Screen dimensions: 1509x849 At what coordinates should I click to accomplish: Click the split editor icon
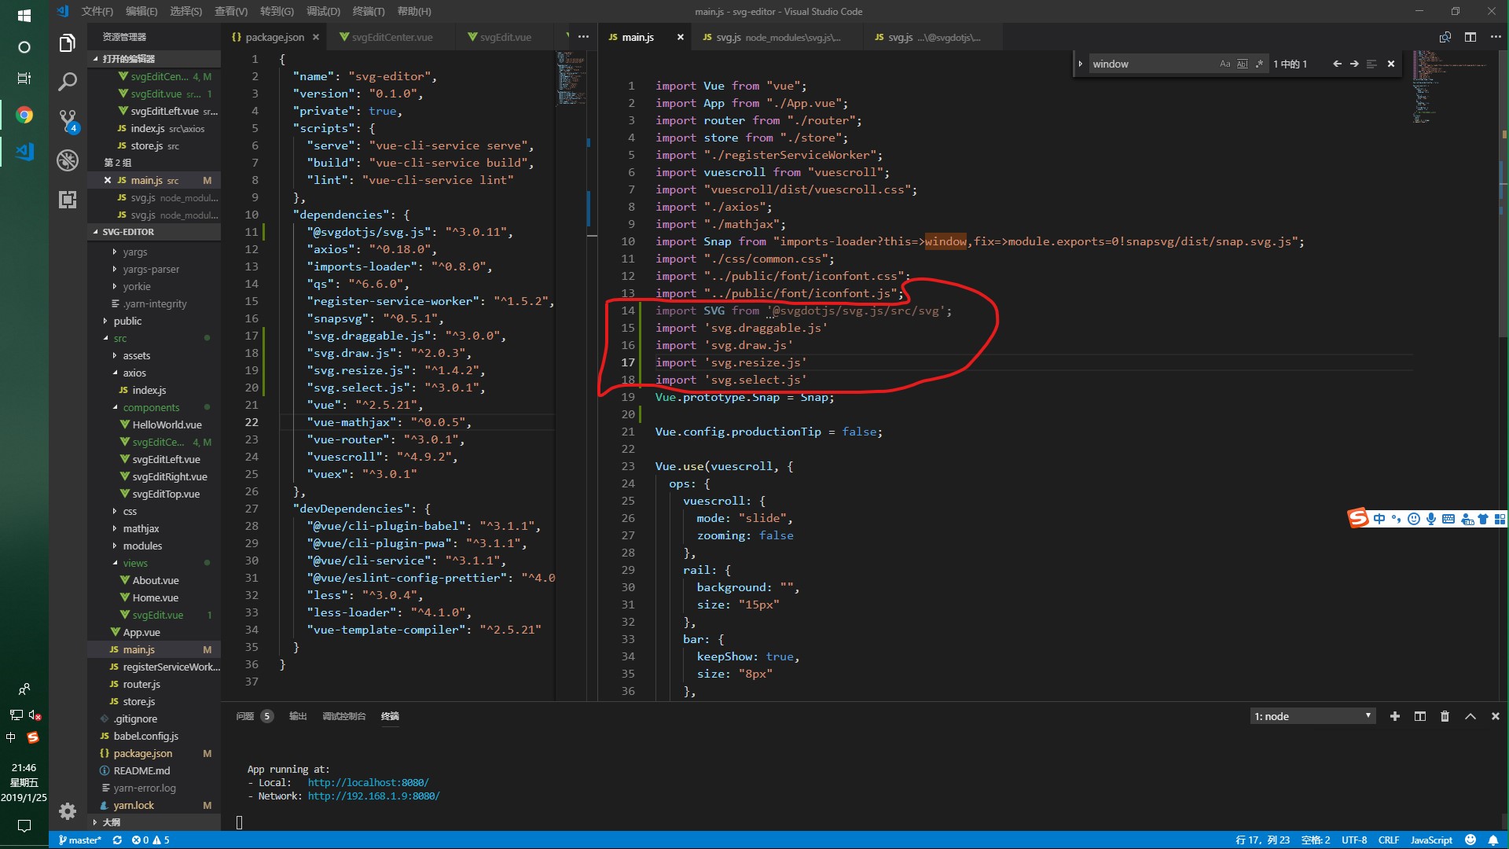[x=1470, y=37]
